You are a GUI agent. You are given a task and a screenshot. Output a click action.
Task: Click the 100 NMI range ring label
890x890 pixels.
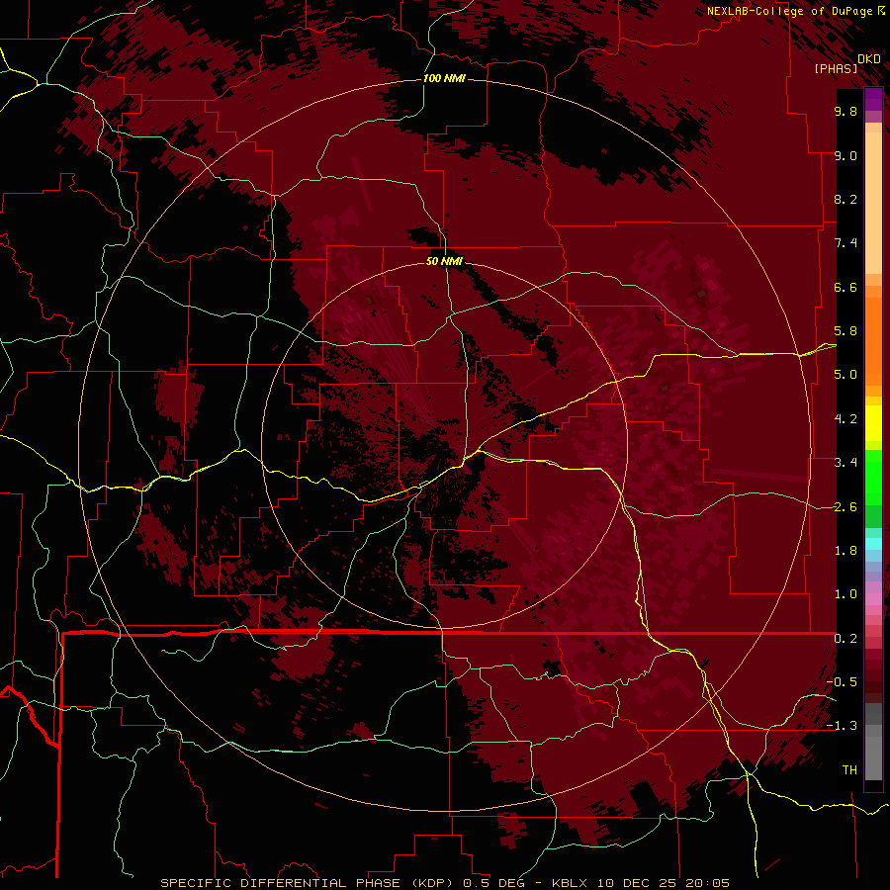pyautogui.click(x=444, y=78)
